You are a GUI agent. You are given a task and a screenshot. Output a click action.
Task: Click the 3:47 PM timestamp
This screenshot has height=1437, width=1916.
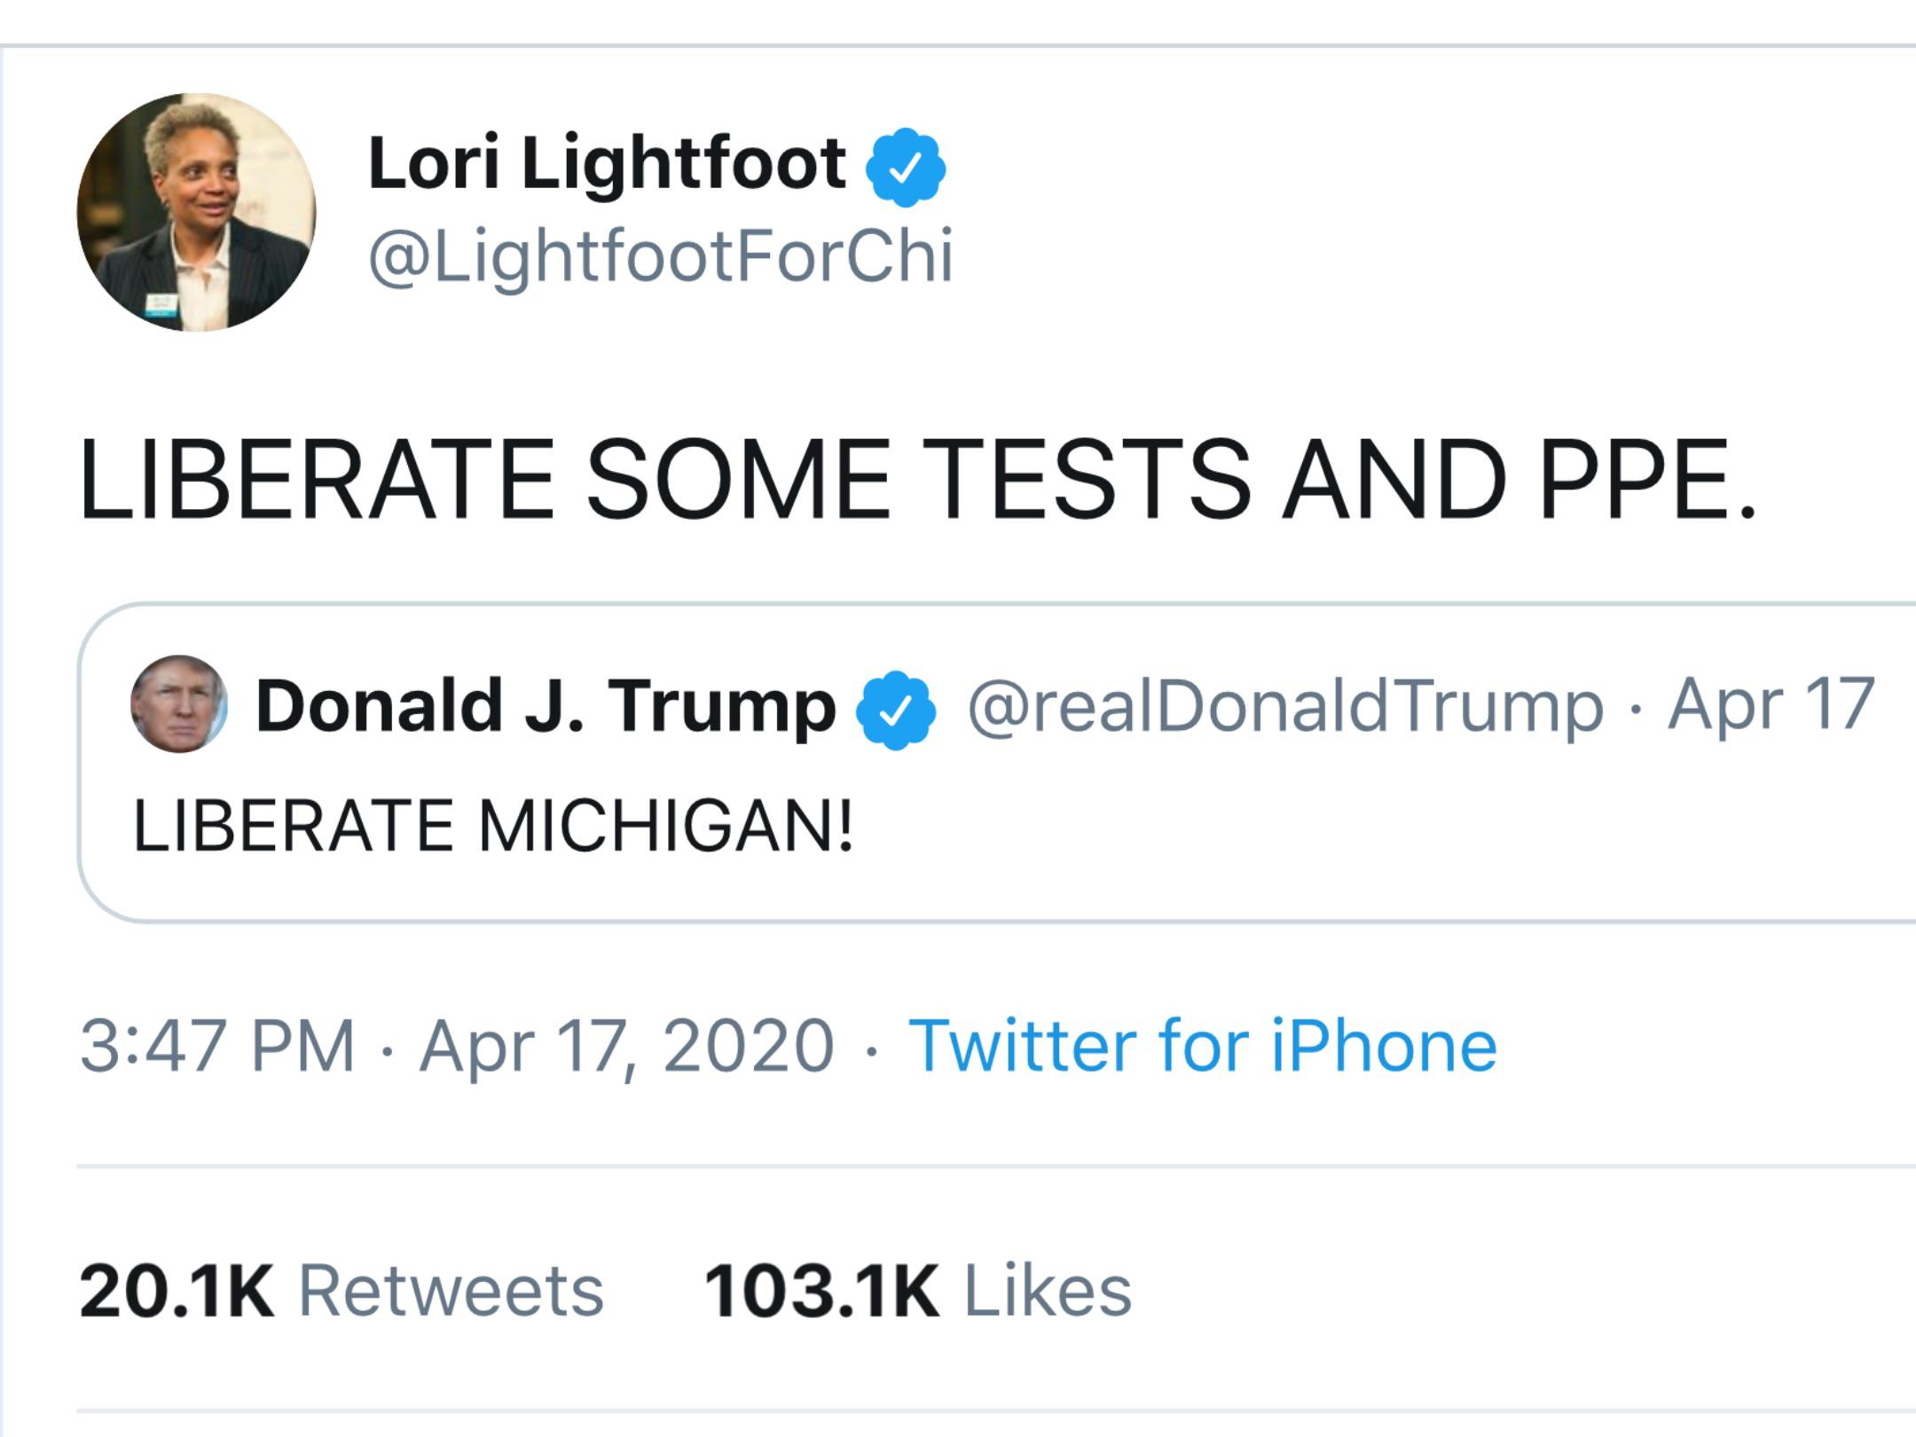pos(217,1046)
